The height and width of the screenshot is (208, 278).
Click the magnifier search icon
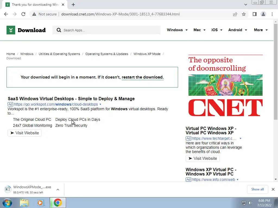(x=59, y=30)
